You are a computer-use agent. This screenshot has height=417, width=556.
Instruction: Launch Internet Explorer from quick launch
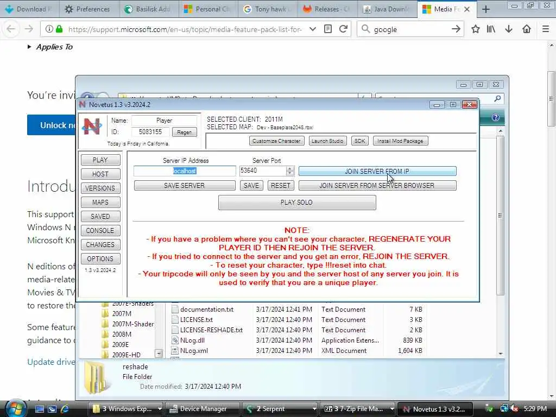coord(65,409)
